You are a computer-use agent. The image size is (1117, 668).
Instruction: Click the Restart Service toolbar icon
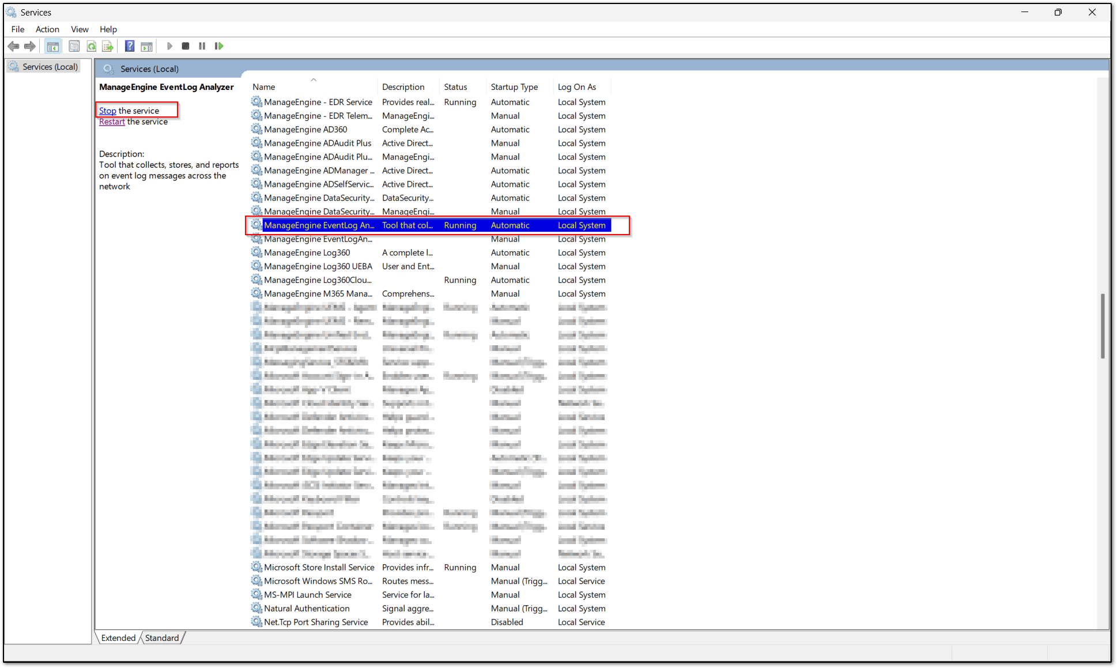(x=219, y=46)
